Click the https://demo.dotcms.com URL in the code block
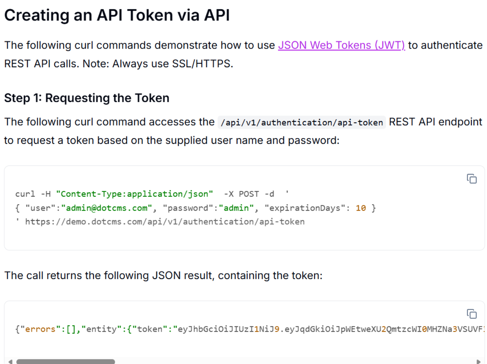 pyautogui.click(x=165, y=222)
